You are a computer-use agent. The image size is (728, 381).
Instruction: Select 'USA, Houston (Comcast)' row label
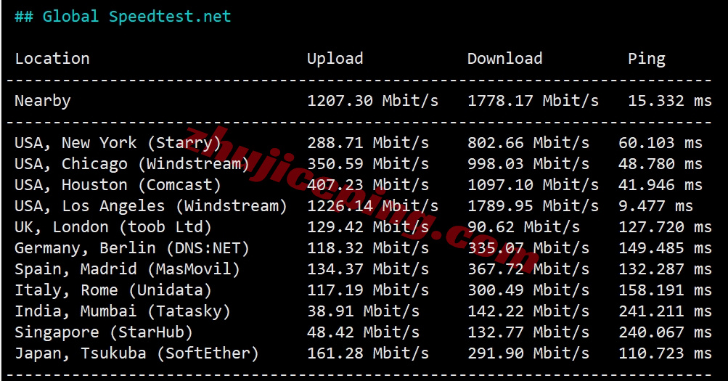point(118,185)
